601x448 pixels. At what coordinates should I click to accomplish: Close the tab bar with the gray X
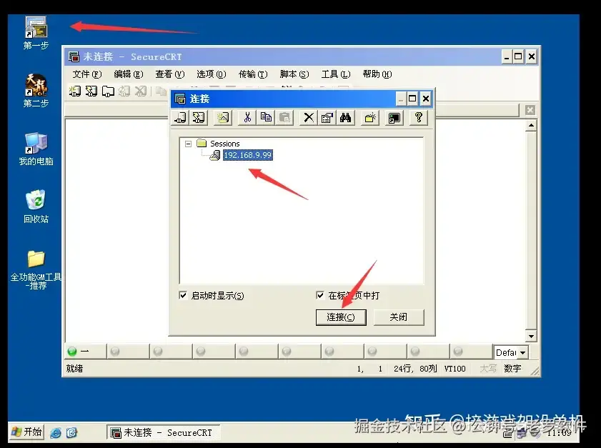point(530,110)
